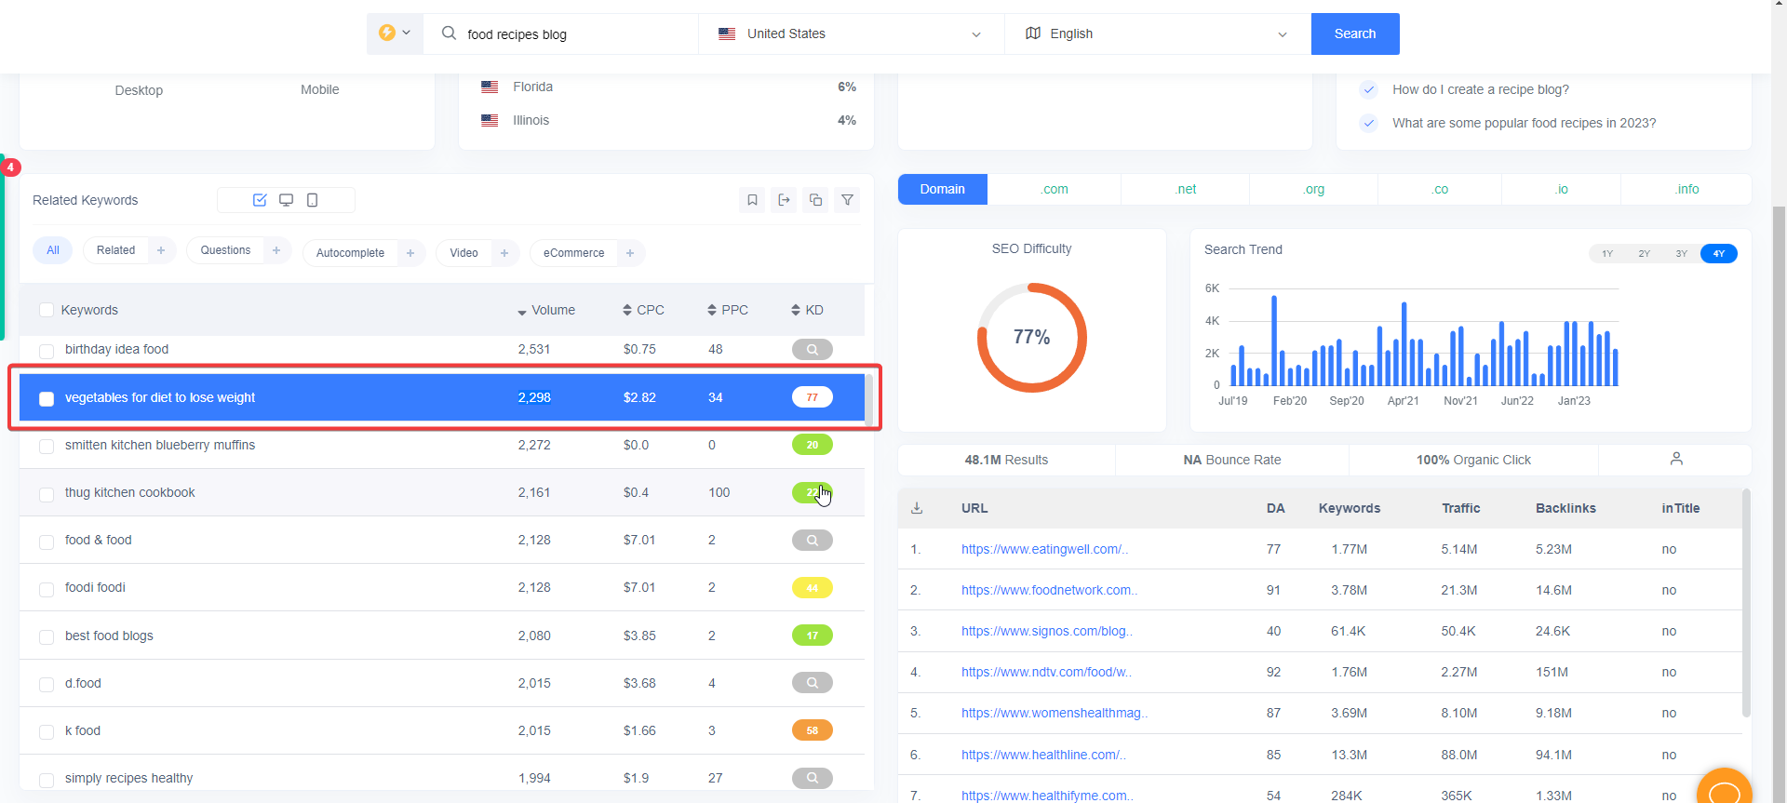This screenshot has width=1787, height=803.
Task: Open the keyword filter funnel icon
Action: tap(847, 200)
